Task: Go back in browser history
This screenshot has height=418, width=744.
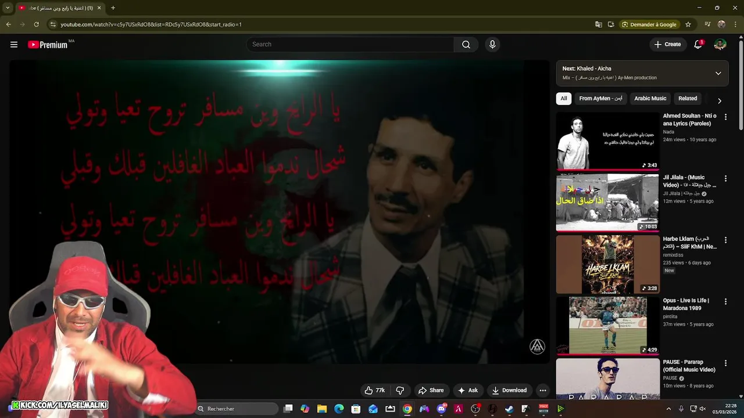Action: pyautogui.click(x=8, y=24)
